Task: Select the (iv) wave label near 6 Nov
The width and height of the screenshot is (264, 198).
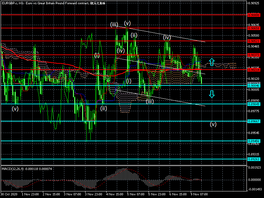Action: pos(167,38)
